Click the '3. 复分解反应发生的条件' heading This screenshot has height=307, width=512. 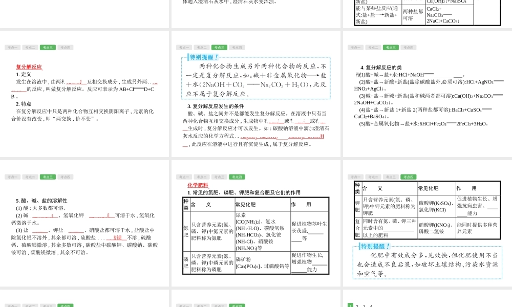coord(216,106)
